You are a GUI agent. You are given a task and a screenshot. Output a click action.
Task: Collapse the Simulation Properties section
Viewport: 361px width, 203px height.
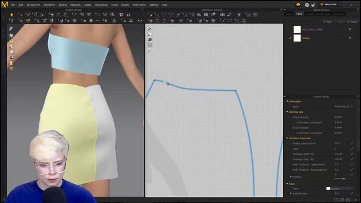[x=287, y=138]
